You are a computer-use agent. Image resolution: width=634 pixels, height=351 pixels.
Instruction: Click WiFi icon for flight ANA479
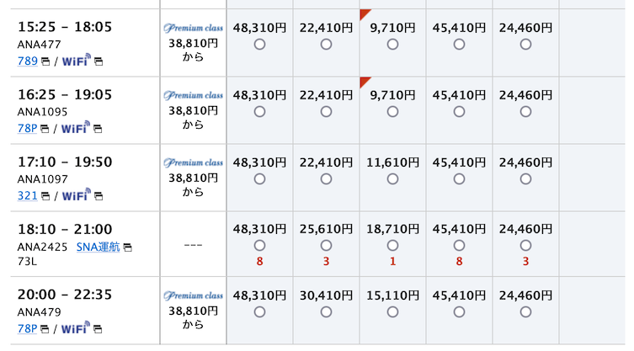click(76, 328)
